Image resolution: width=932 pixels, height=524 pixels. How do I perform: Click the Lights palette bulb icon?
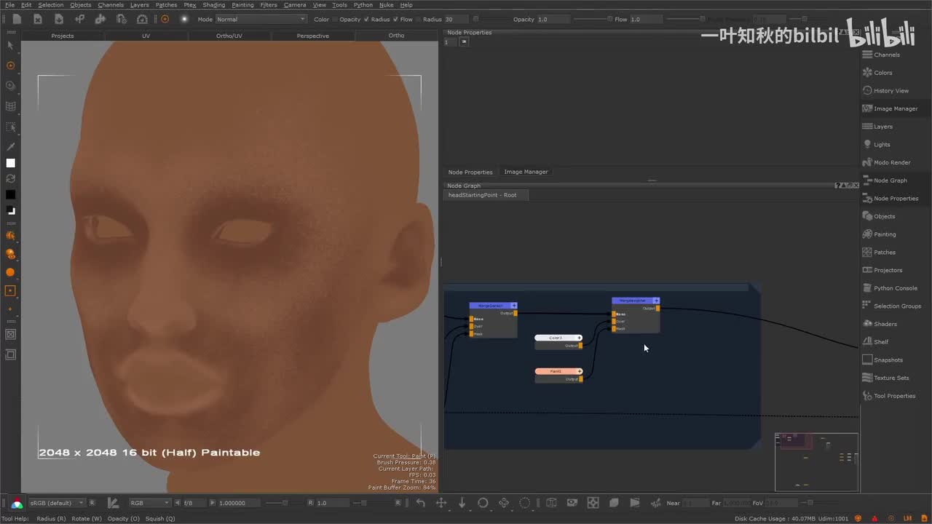click(867, 144)
